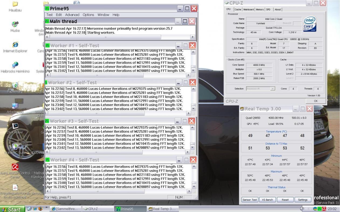Open the Prime95 Options menu
Image resolution: width=340 pixels, height=212 pixels.
(88, 15)
